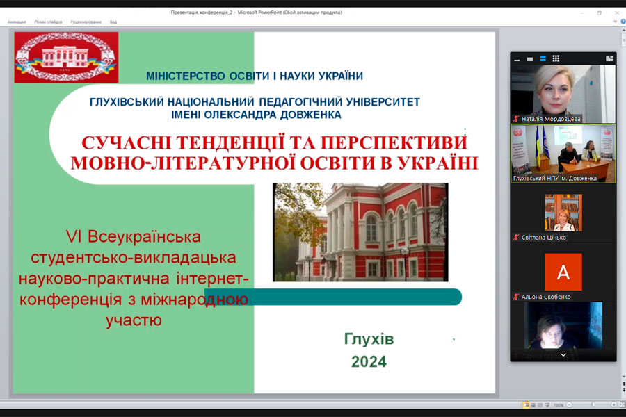Image resolution: width=626 pixels, height=417 pixels.
Task: Start slide show from the status bar icon
Action: 547,405
